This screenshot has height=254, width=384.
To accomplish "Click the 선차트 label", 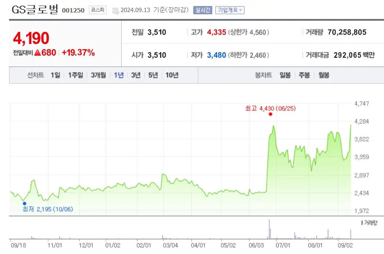I will (35, 75).
